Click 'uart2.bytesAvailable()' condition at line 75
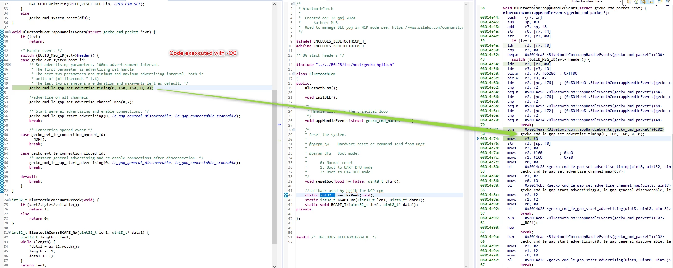Image resolution: width=673 pixels, height=268 pixels. coord(53,205)
